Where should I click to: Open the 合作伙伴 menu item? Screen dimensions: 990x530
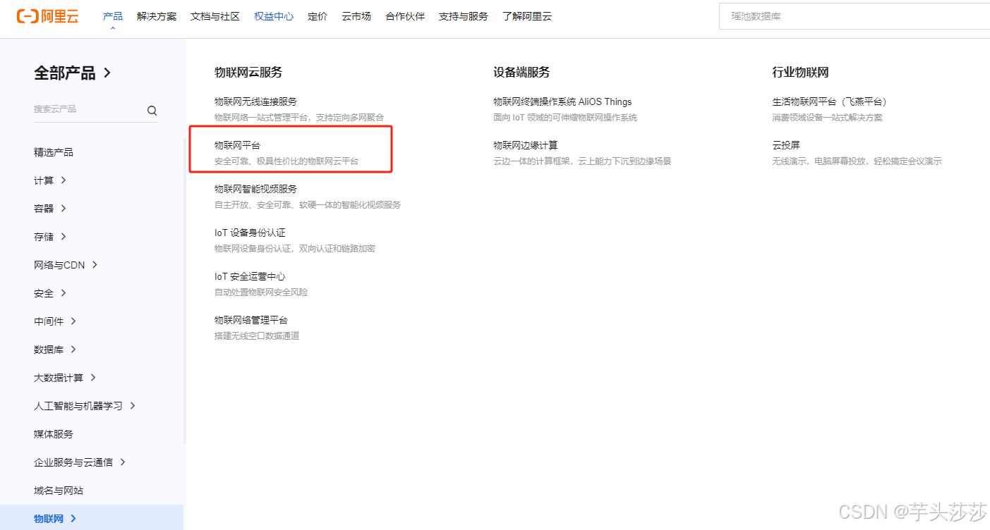point(405,16)
